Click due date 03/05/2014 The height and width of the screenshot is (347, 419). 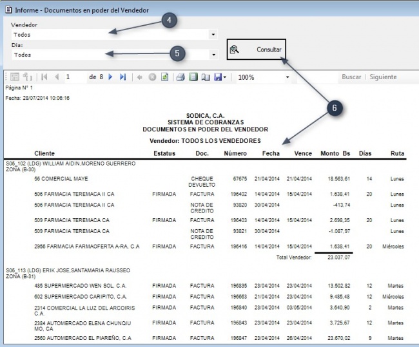click(x=299, y=308)
